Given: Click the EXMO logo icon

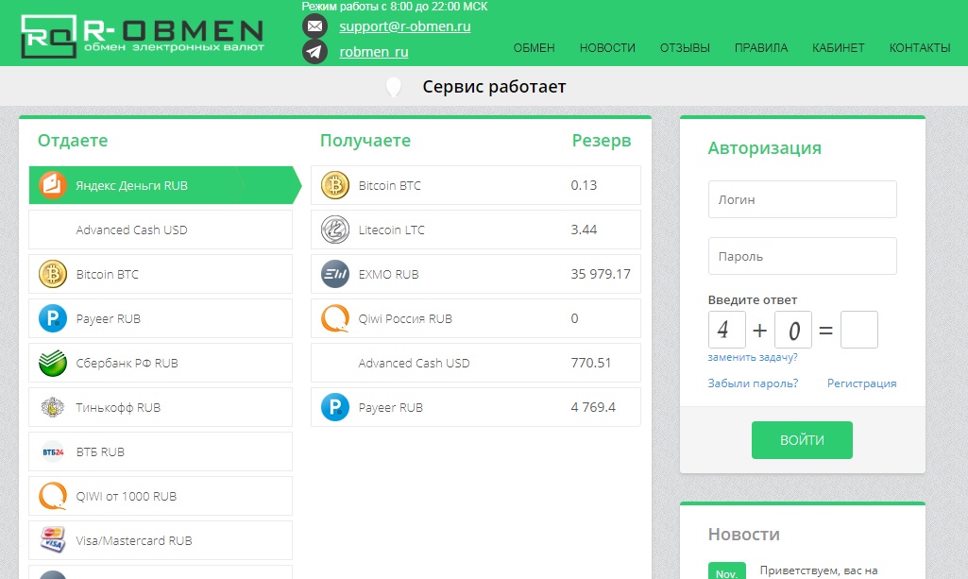Looking at the screenshot, I should coord(335,274).
